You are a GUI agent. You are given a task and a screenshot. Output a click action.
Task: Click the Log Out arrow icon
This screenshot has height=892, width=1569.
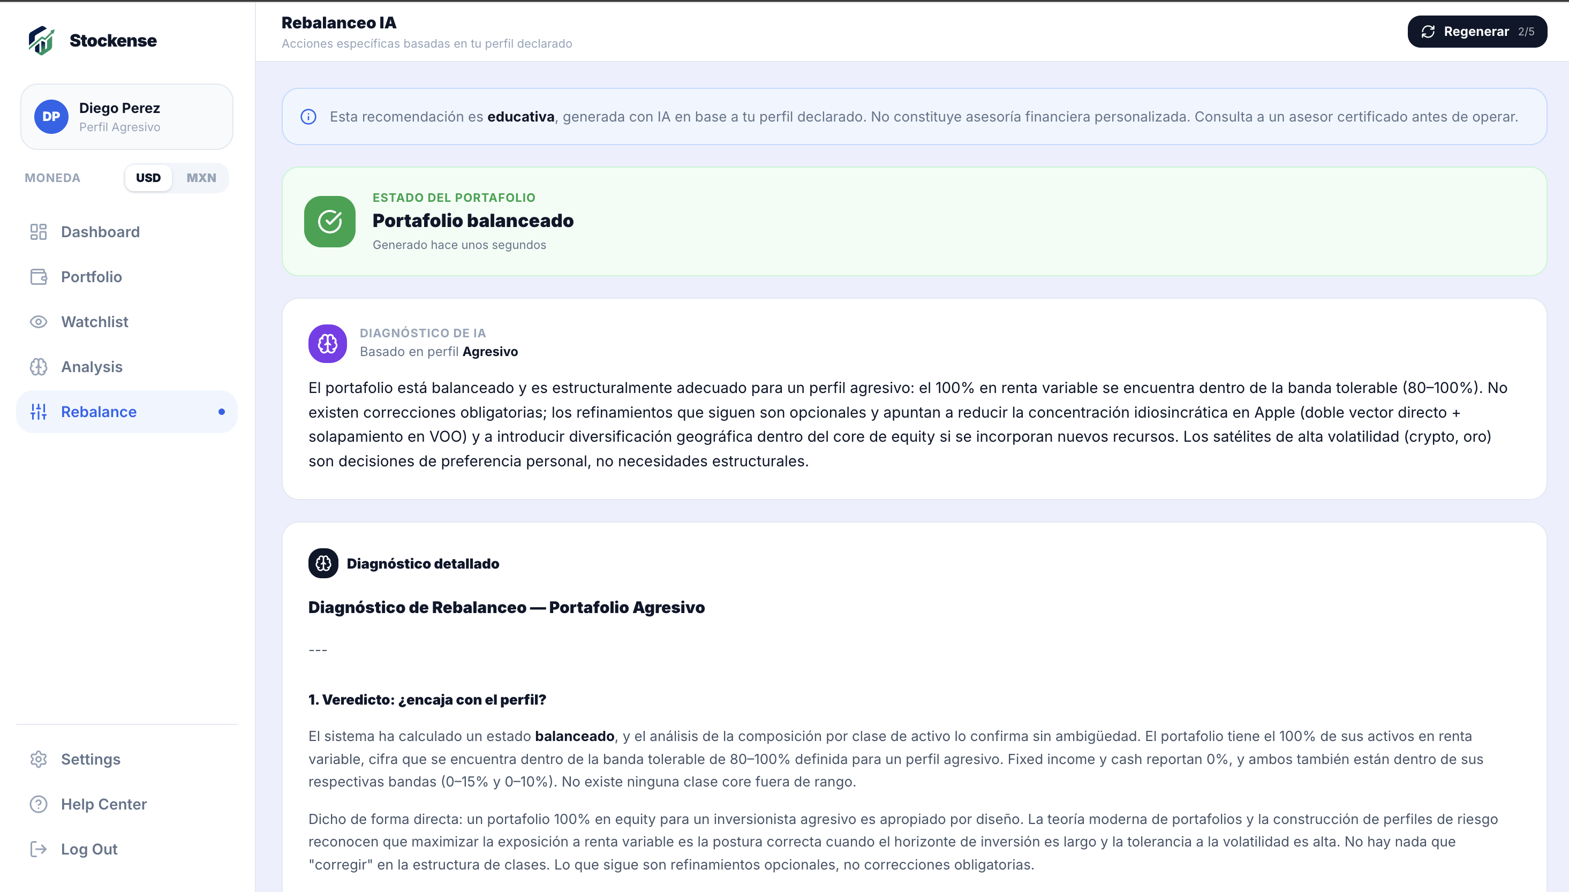[39, 849]
